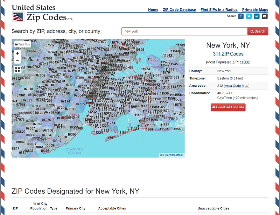This screenshot has width=280, height=215.
Task: Open the Home page link
Action: pos(153,10)
